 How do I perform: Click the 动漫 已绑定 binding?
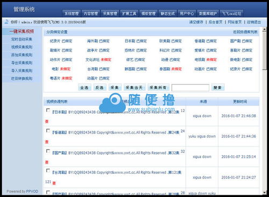[171, 60]
